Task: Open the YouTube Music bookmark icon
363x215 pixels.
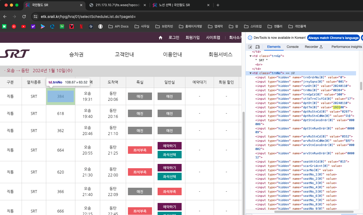Action: point(14,26)
